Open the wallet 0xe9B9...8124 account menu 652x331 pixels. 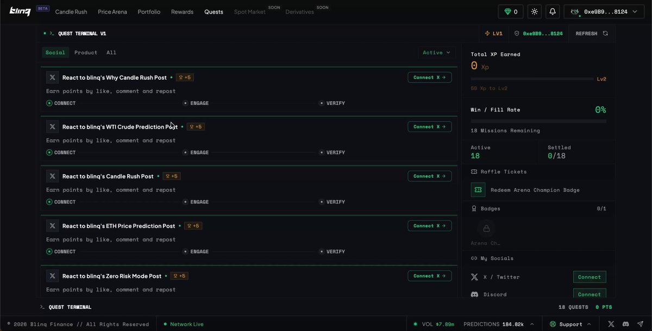point(605,11)
